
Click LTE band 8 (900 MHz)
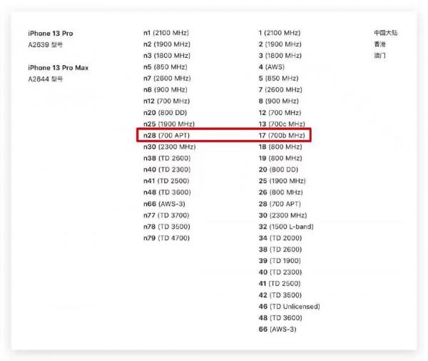point(279,102)
